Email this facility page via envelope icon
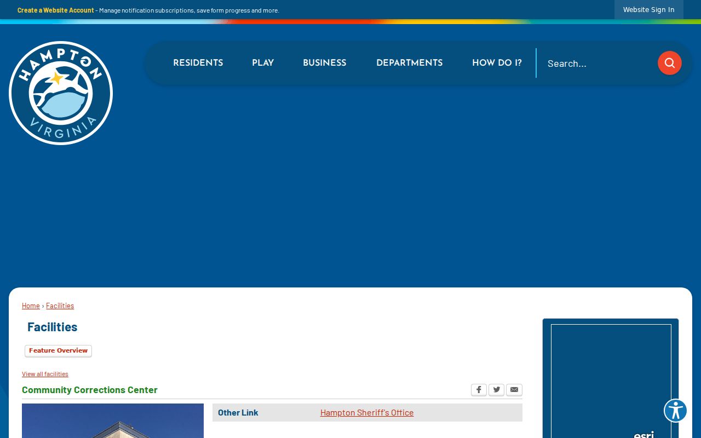 514,390
